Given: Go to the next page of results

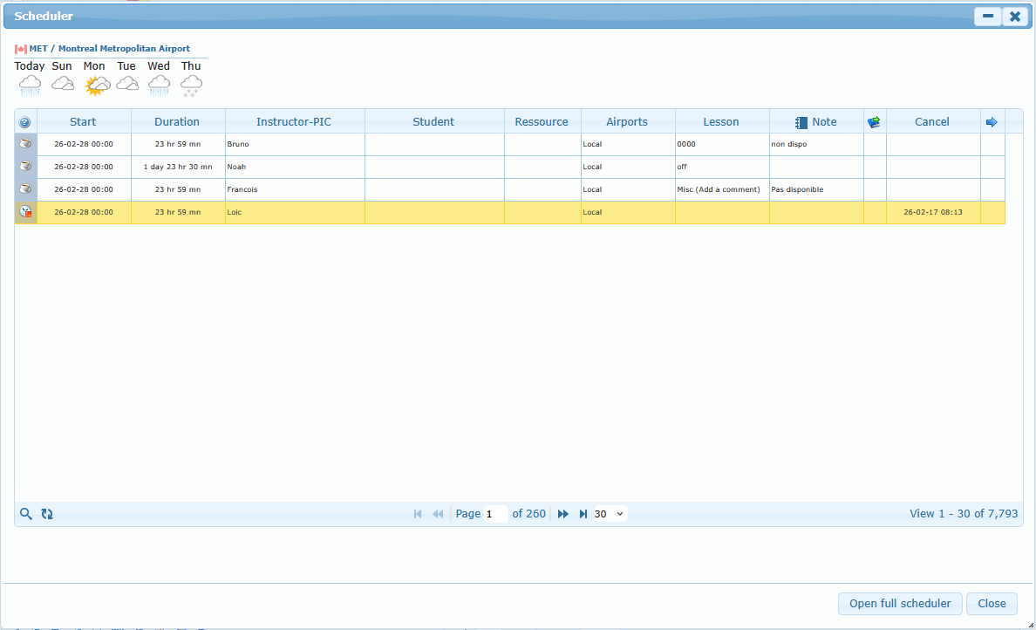Looking at the screenshot, I should (563, 514).
